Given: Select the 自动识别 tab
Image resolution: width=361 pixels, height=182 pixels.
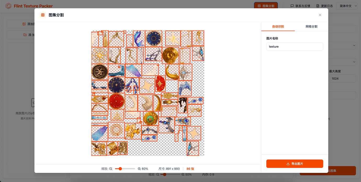Looking at the screenshot, I should [x=278, y=27].
